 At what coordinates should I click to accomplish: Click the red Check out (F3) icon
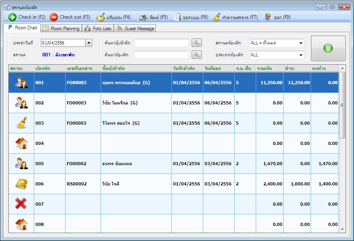(x=54, y=17)
